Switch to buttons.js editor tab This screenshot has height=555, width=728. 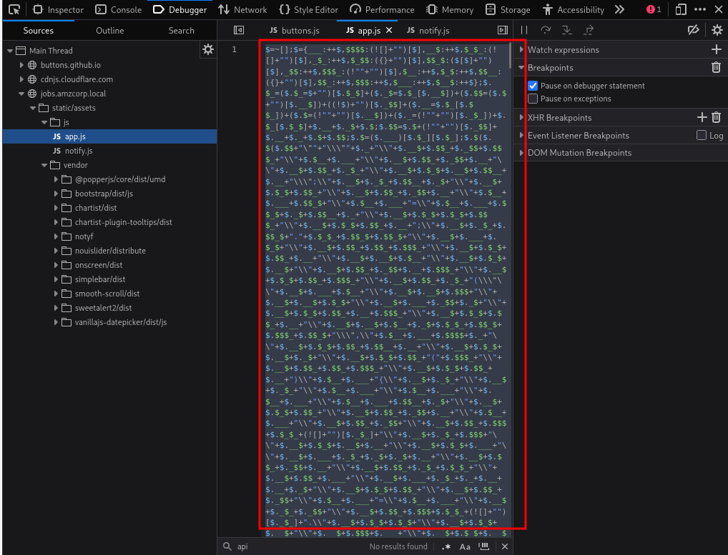click(x=295, y=31)
